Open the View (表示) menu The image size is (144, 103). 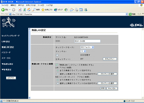[x=21, y=5]
